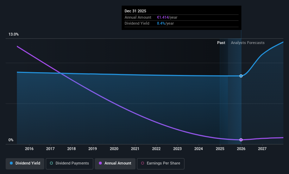Click the 2026 x-axis label

[x=241, y=149]
